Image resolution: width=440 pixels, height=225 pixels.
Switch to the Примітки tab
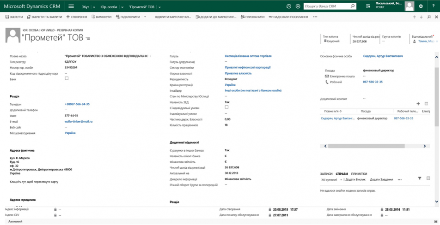[359, 174]
